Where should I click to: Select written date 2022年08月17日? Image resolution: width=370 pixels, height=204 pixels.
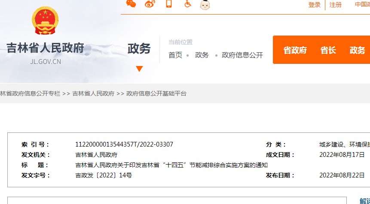click(342, 155)
